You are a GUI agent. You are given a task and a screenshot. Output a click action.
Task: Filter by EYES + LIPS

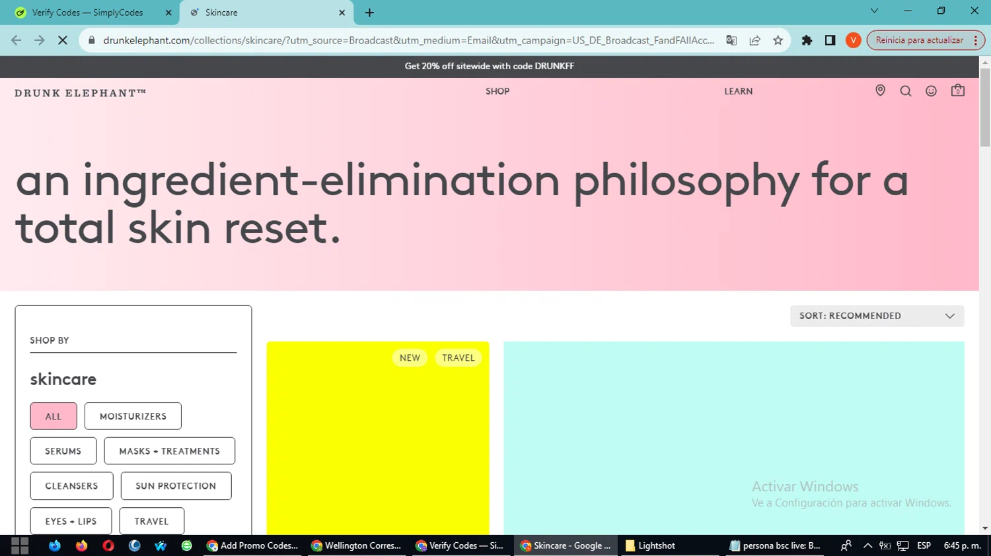(71, 521)
